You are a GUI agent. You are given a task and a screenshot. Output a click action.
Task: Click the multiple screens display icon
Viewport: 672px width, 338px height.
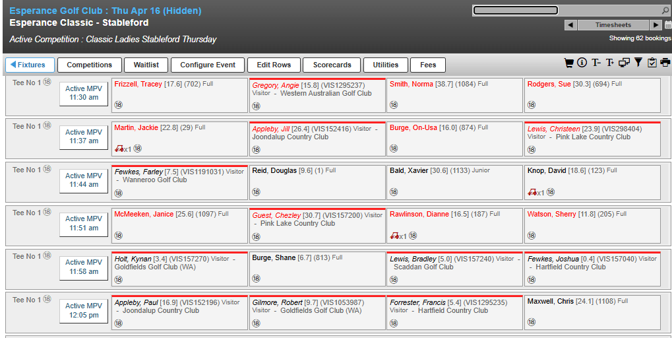[624, 63]
